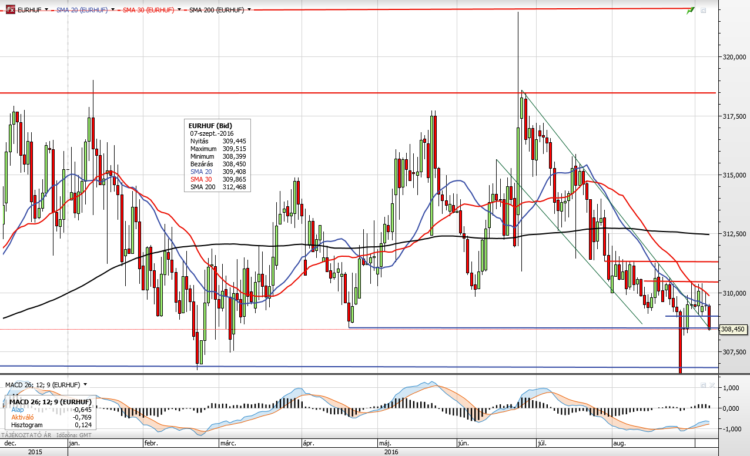Open the SMA 30 (EURHUF) dropdown

pos(179,10)
